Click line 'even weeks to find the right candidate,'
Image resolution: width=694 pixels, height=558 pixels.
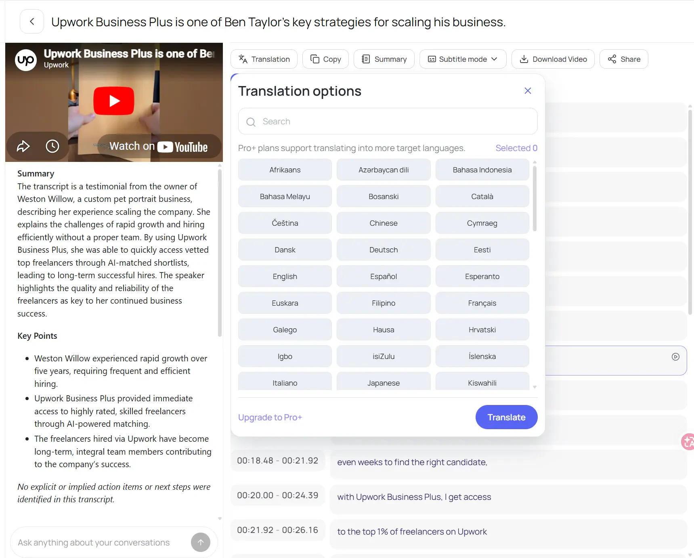click(x=412, y=462)
